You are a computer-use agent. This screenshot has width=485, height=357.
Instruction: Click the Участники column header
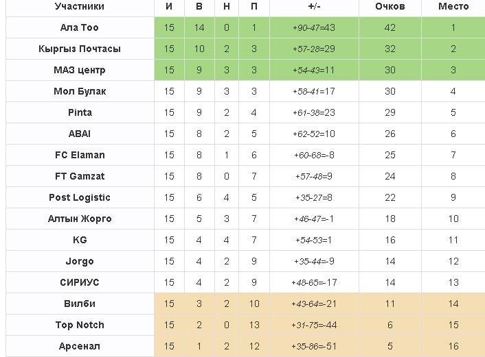point(80,6)
